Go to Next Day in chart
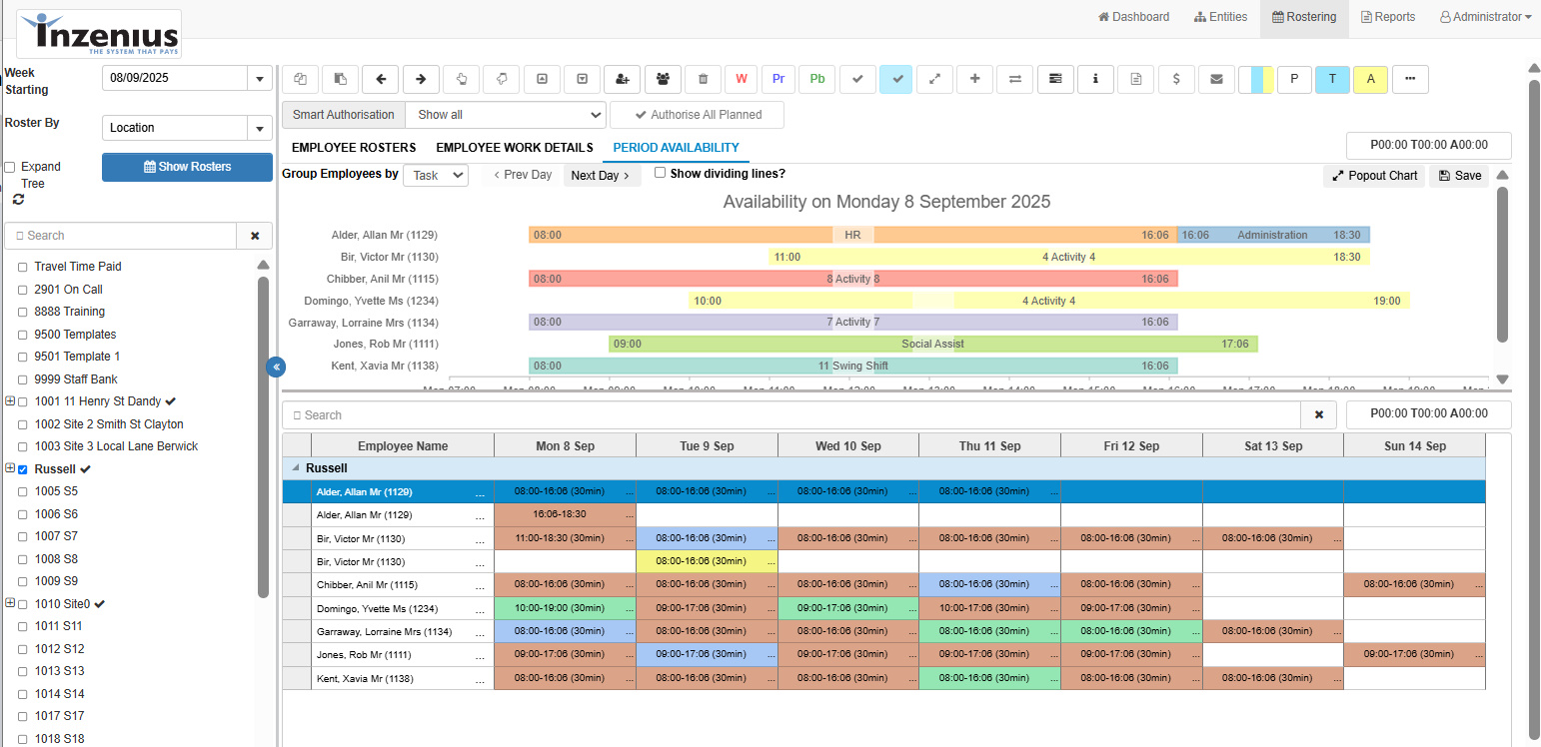Viewport: 1541px width, 747px height. click(x=602, y=175)
